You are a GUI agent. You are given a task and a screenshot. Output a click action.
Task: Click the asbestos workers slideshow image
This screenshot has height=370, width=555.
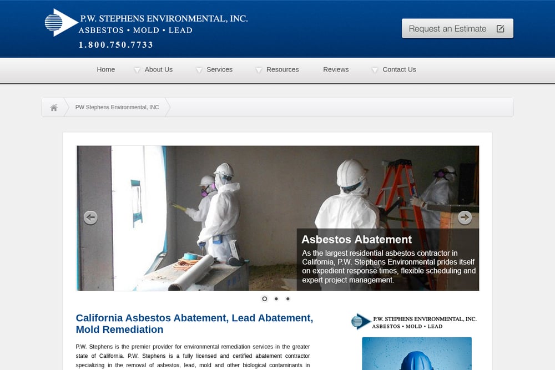click(x=278, y=218)
